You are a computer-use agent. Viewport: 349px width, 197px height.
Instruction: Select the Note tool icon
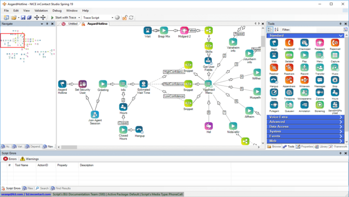274,92
